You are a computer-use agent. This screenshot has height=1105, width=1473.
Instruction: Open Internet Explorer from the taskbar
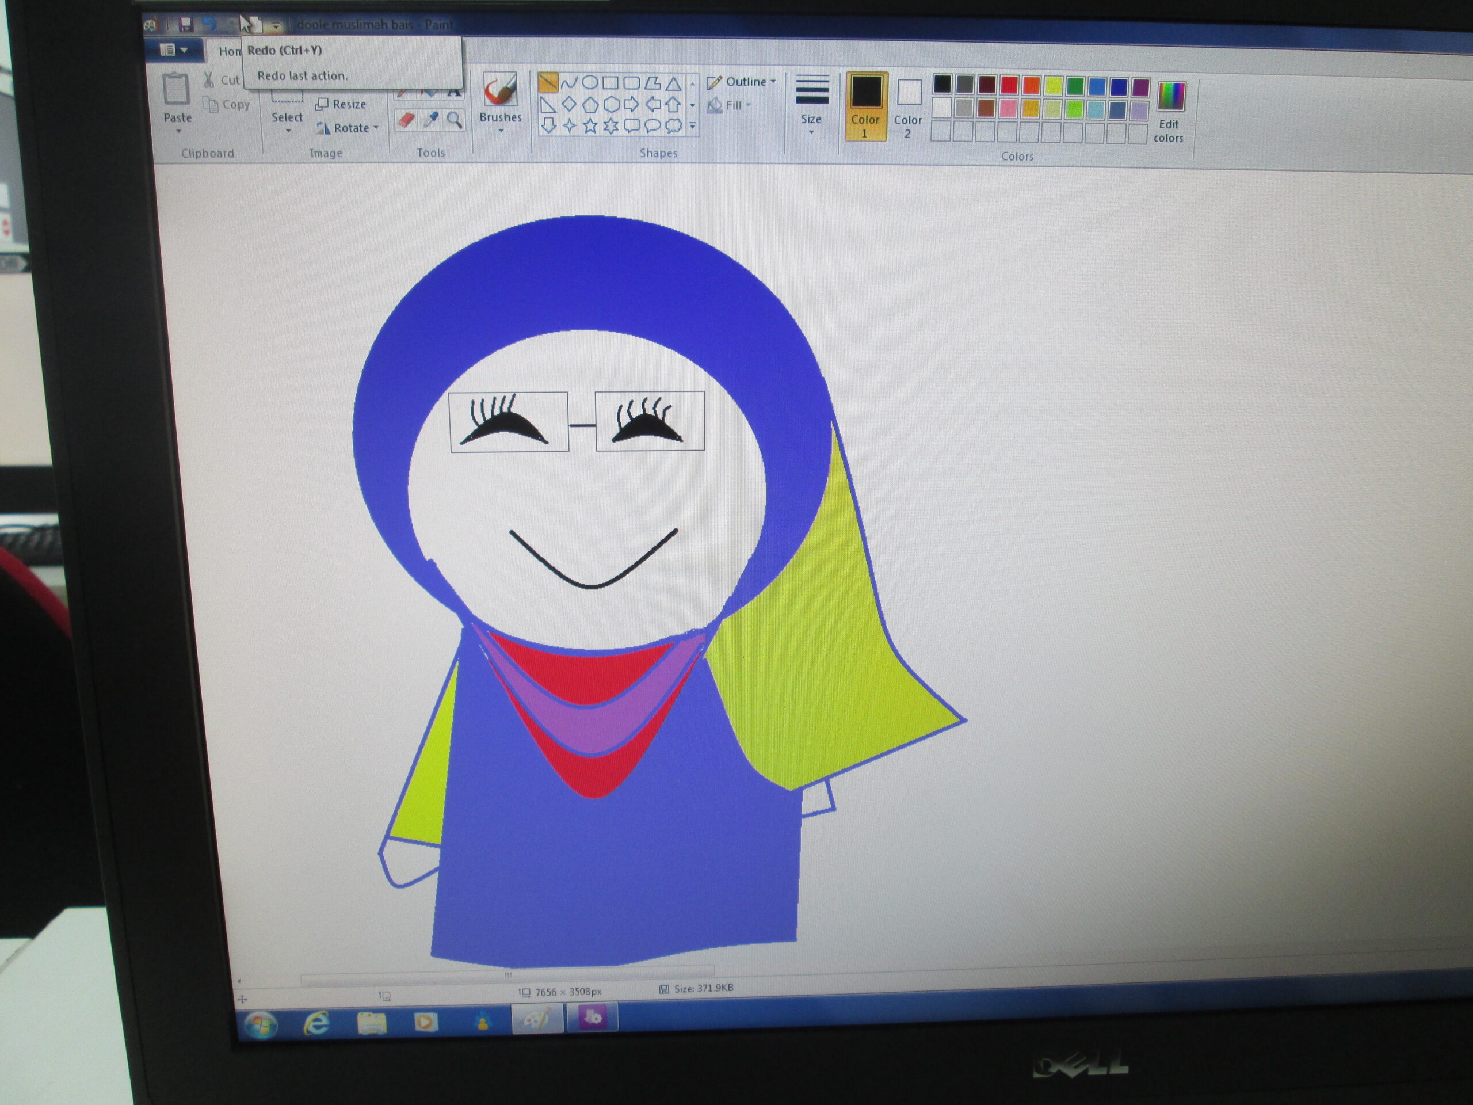316,1022
